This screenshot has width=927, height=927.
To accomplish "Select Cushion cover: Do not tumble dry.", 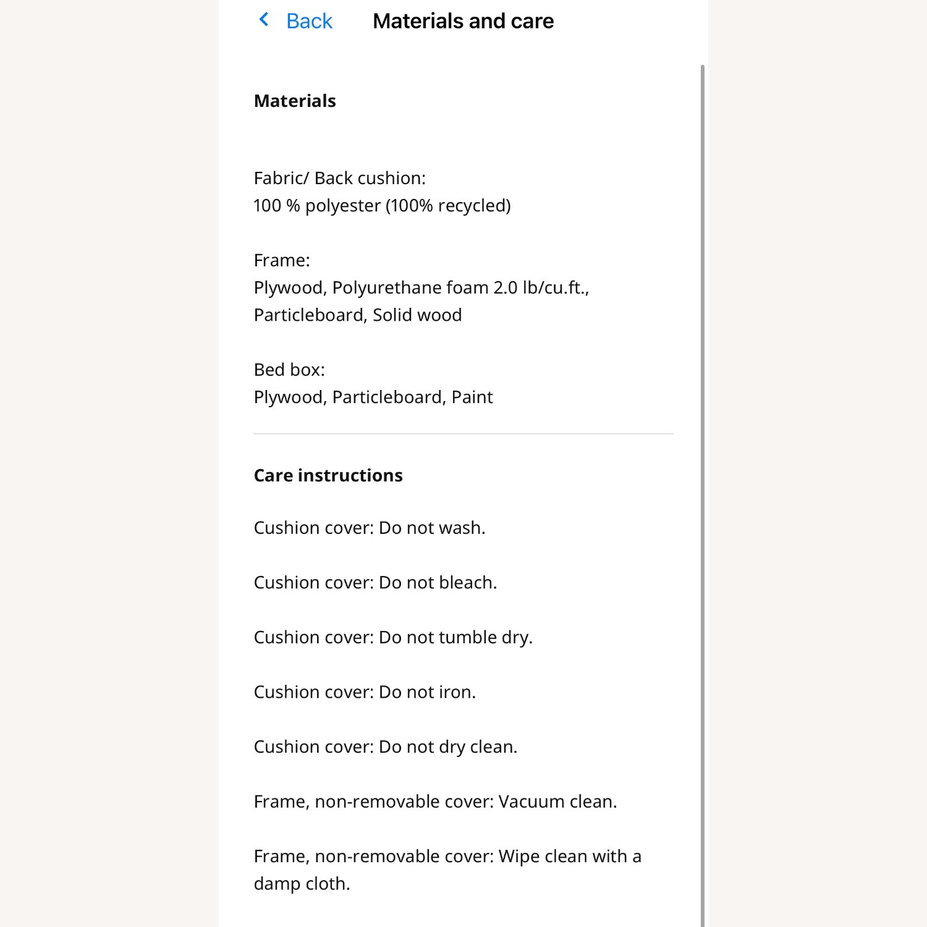I will point(393,637).
